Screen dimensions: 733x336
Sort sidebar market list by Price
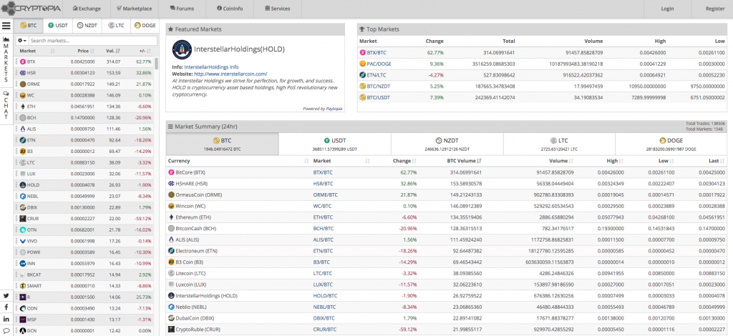[x=82, y=51]
